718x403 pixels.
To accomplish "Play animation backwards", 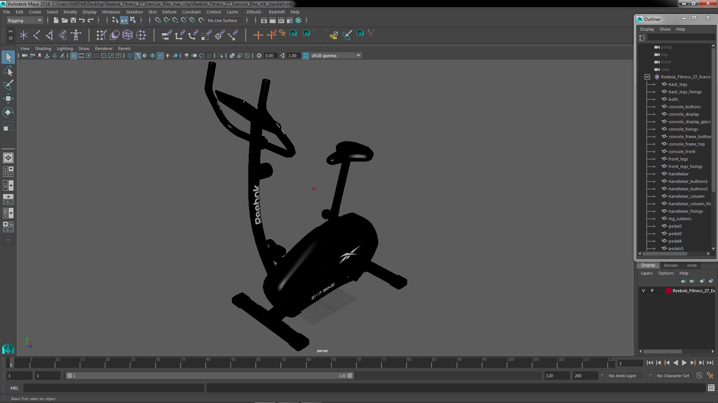I will coord(675,363).
